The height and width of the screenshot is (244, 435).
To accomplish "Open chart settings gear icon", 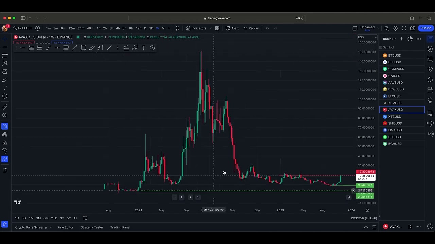I will click(395, 28).
